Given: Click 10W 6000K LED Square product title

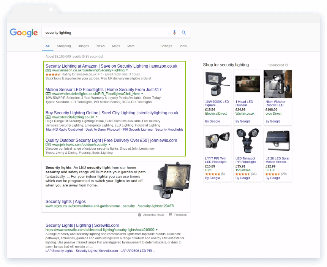Looking at the screenshot, I should pos(217,103).
